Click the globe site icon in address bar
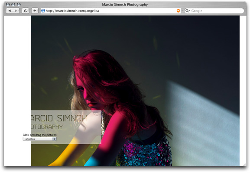The image size is (250, 174). [43, 11]
